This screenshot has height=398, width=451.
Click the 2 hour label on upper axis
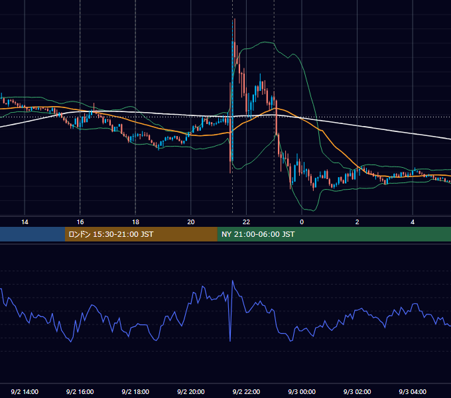pyautogui.click(x=357, y=222)
